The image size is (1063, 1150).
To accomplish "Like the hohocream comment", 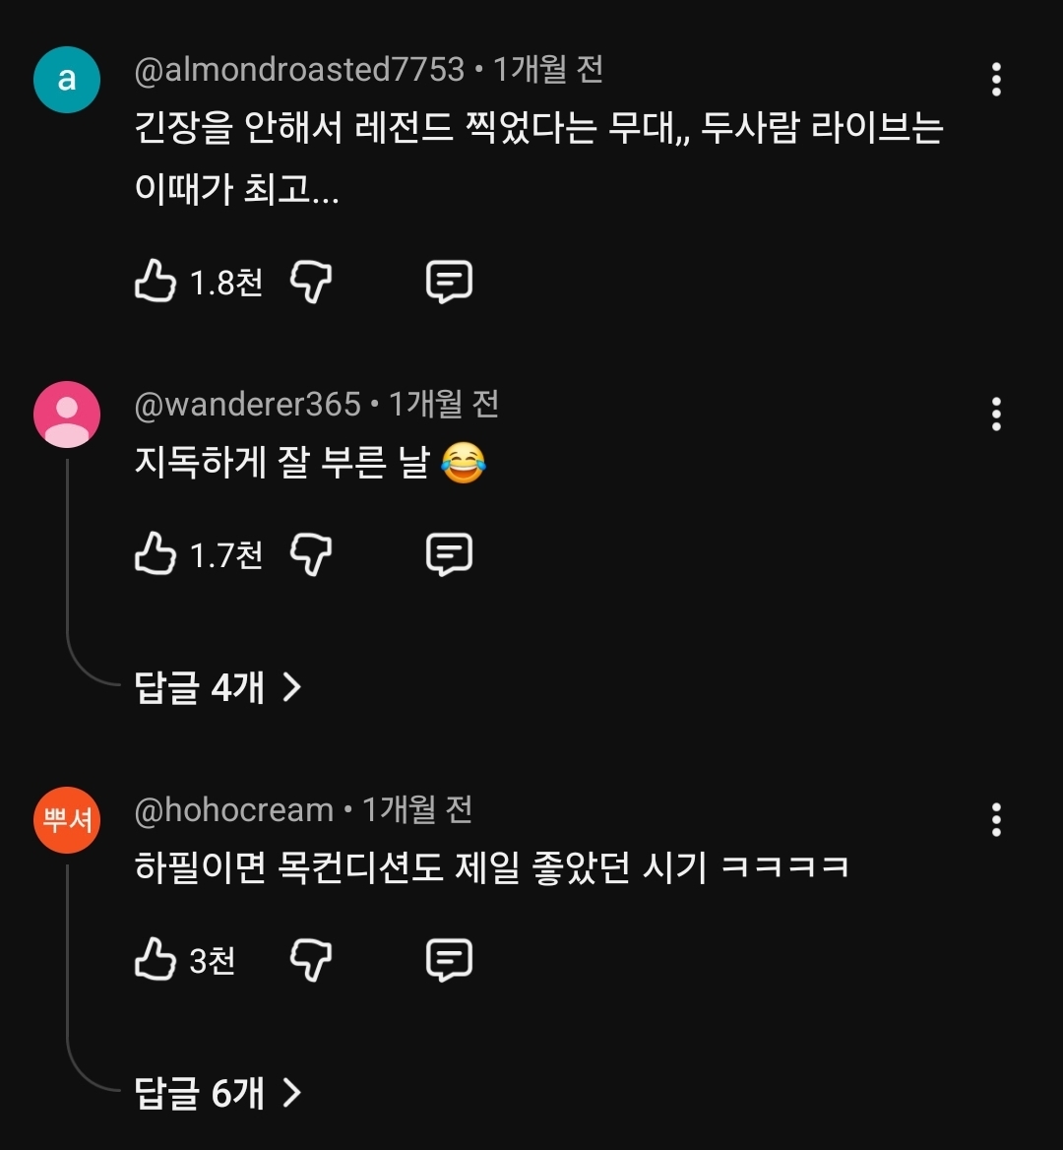I will tap(156, 959).
